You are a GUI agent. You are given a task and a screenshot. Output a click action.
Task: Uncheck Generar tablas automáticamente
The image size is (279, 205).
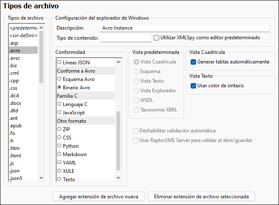pos(193,62)
